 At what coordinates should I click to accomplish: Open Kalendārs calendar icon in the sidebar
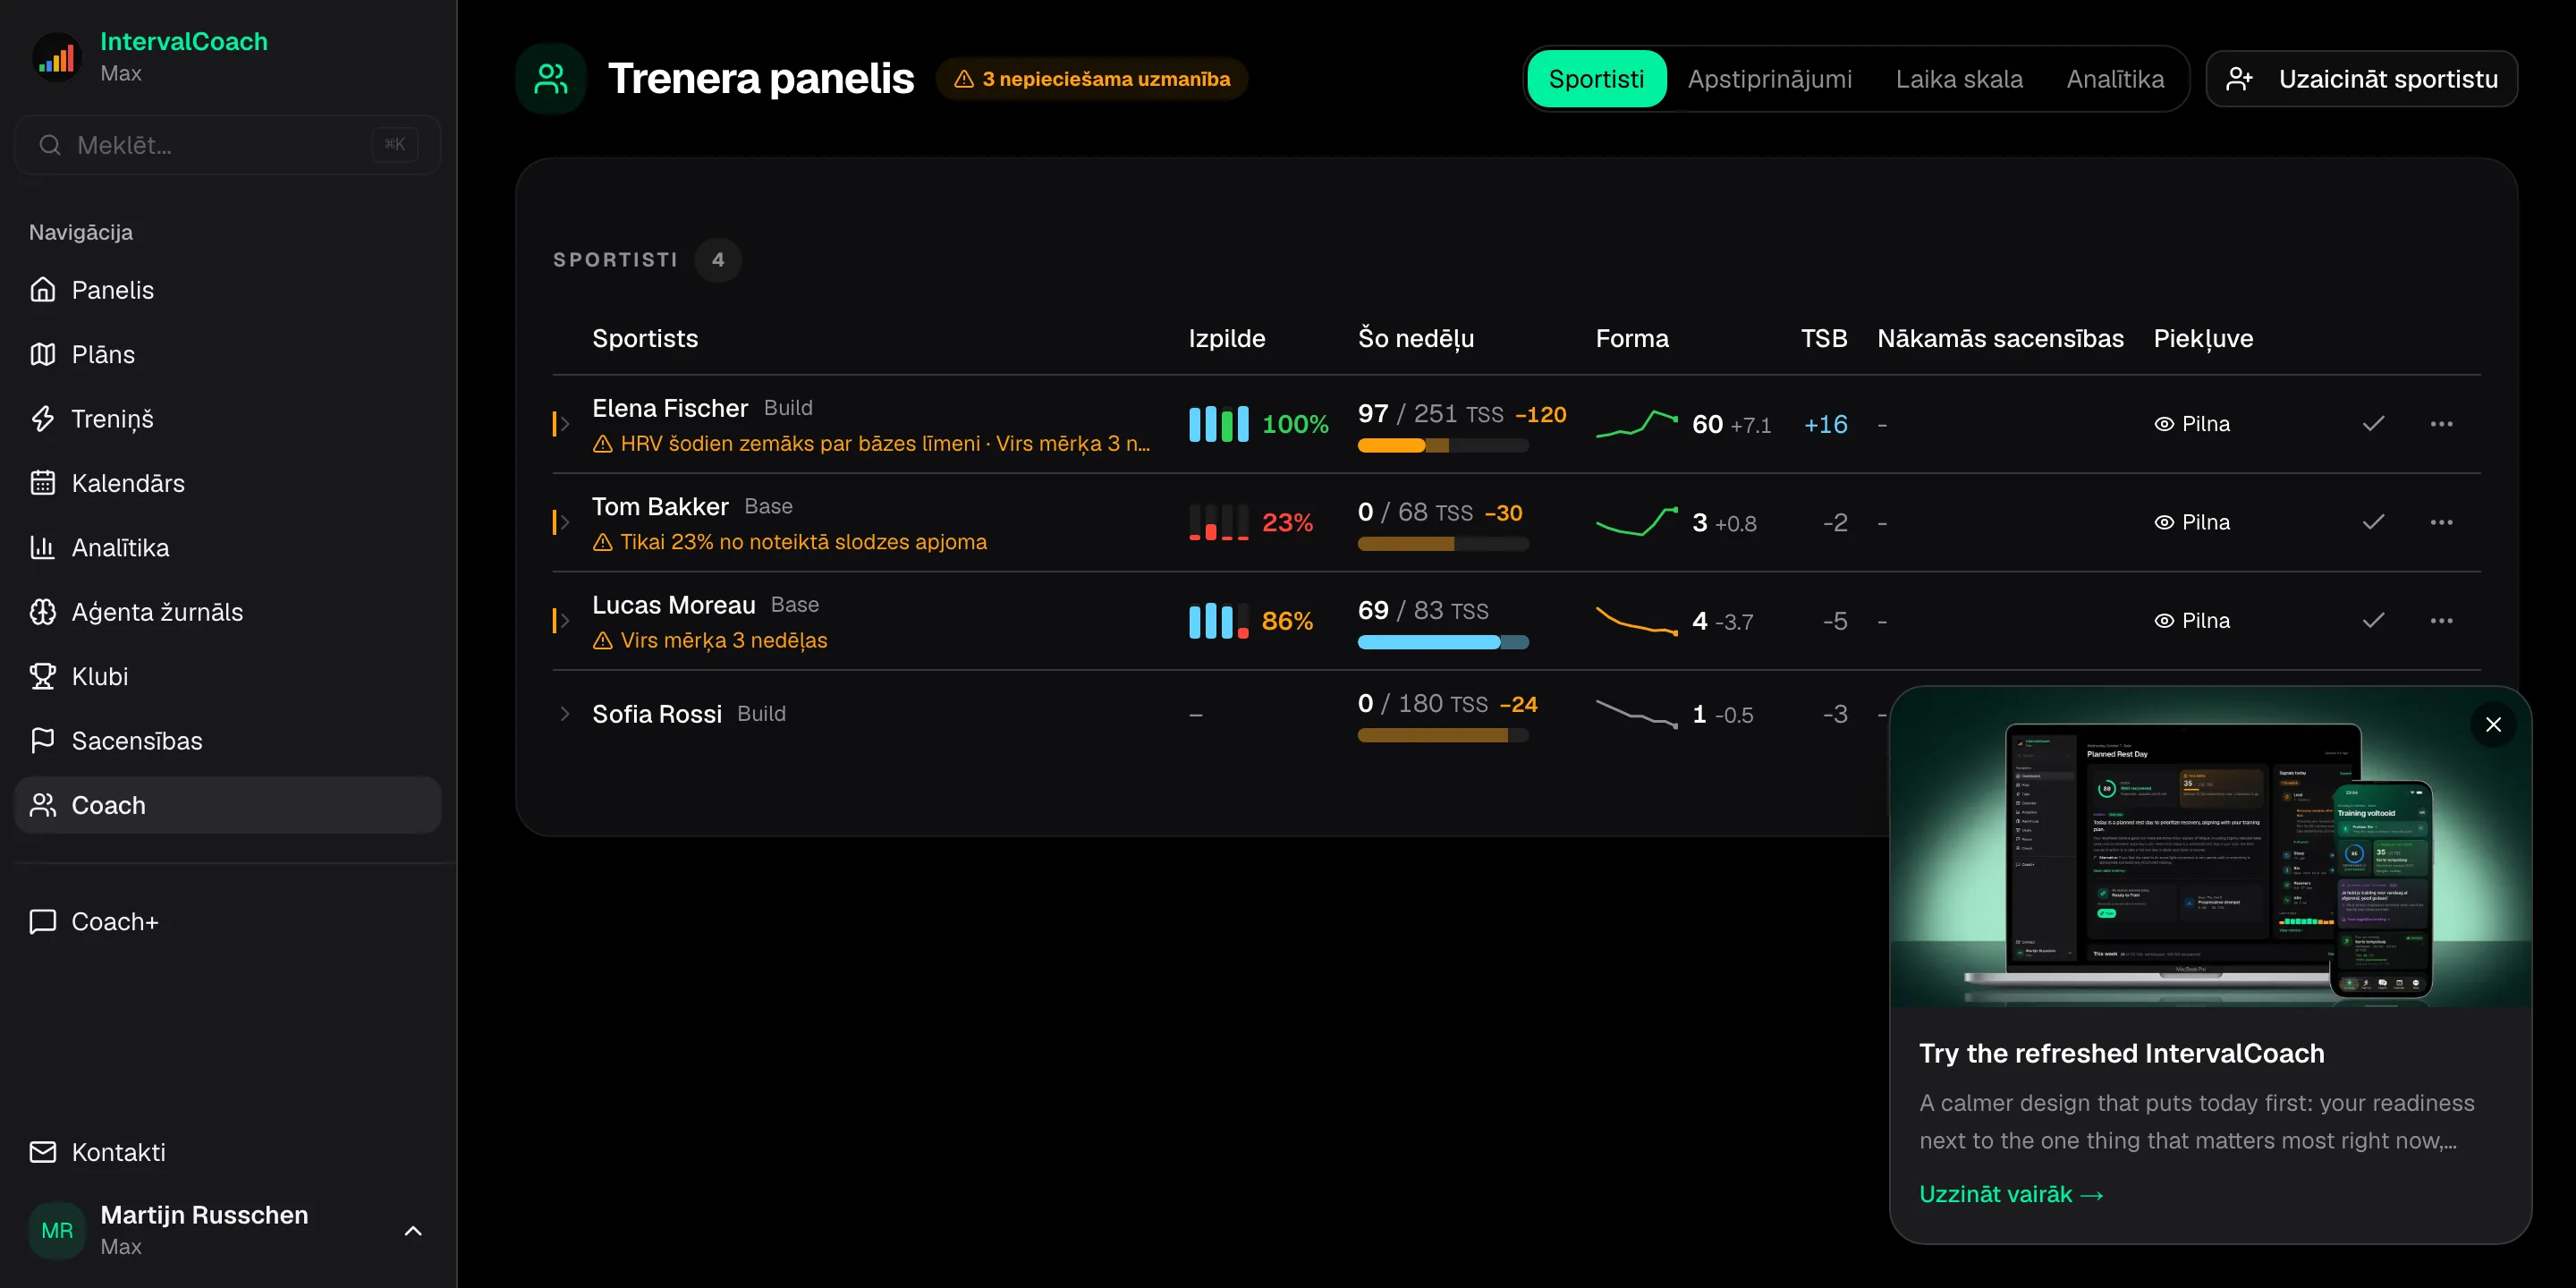click(x=42, y=483)
